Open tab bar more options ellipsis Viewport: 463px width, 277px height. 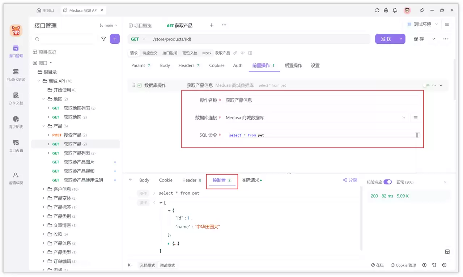[224, 25]
